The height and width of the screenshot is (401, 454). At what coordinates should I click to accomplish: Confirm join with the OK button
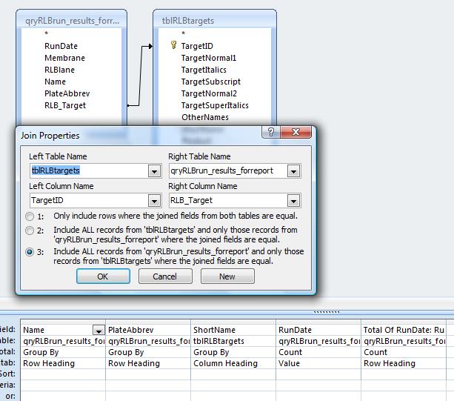pyautogui.click(x=103, y=276)
